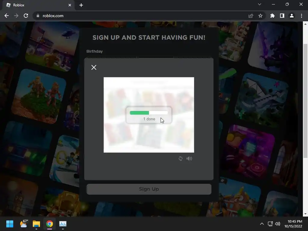
Task: Open weather widget showing 67°
Action: tap(24, 224)
